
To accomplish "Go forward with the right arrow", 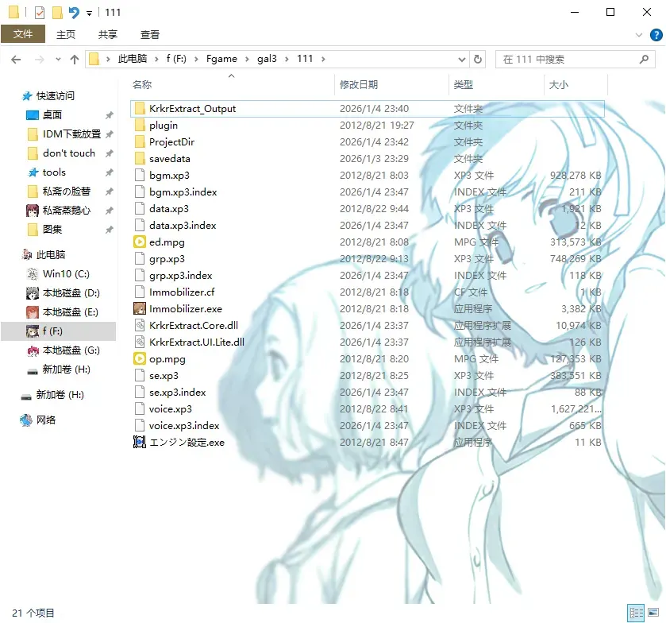I will (39, 60).
